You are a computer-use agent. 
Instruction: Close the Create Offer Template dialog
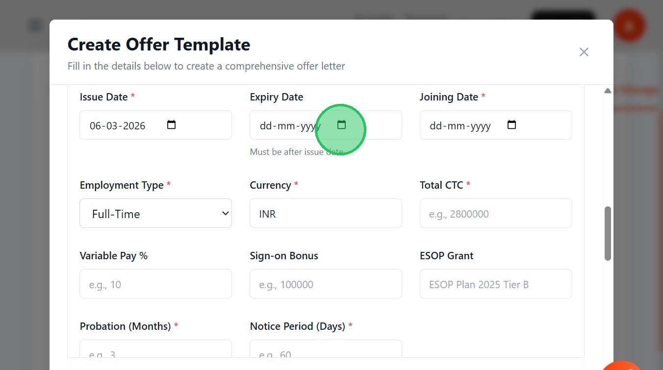584,52
